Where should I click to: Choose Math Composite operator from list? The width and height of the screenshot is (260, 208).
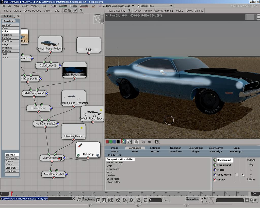click(115, 163)
